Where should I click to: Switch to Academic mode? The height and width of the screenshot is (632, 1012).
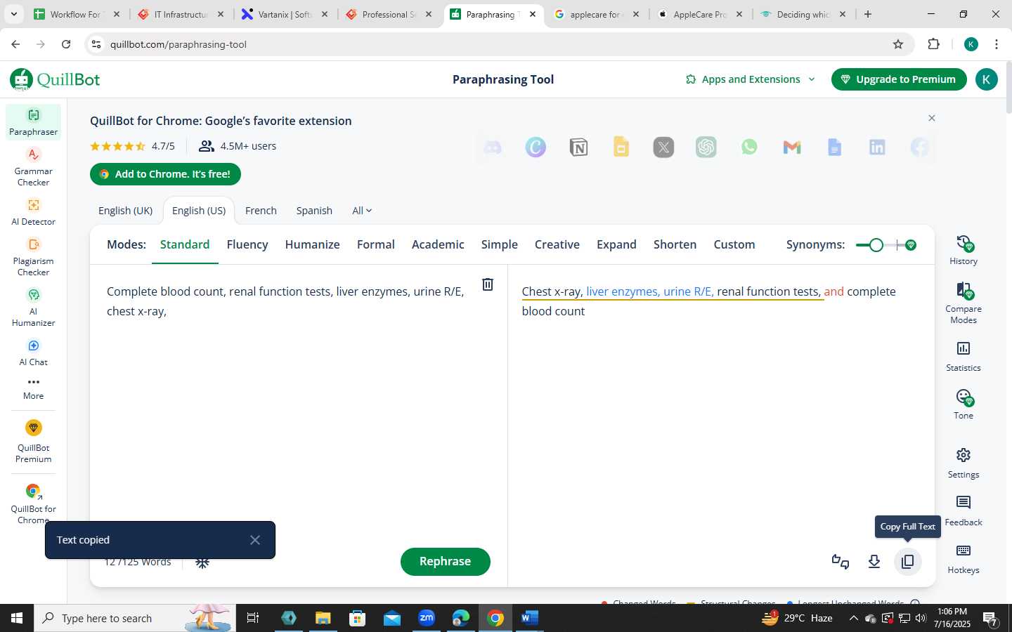438,244
